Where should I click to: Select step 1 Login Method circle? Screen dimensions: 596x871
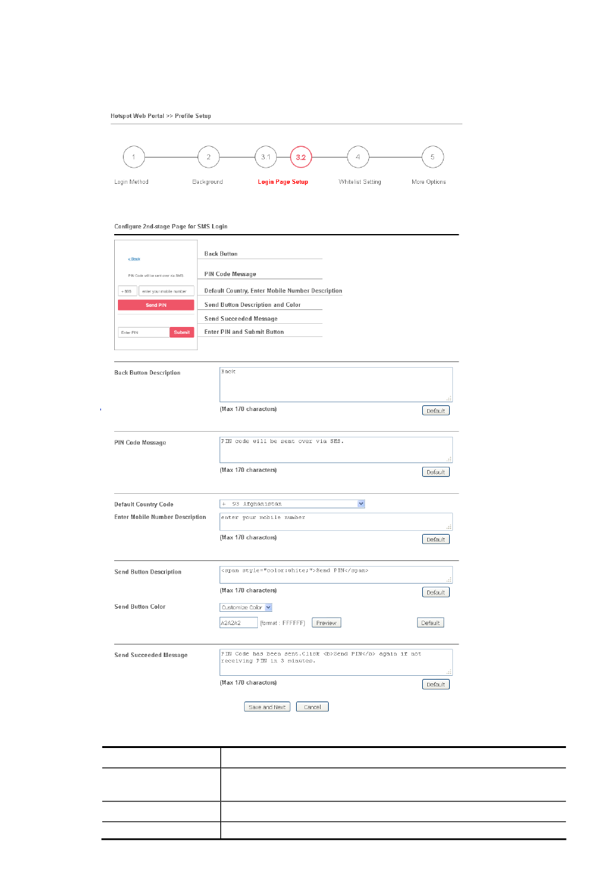point(134,157)
